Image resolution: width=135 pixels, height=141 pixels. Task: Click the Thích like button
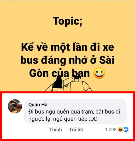point(55,130)
